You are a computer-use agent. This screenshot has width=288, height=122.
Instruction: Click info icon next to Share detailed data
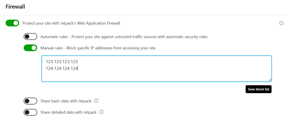click(x=101, y=112)
